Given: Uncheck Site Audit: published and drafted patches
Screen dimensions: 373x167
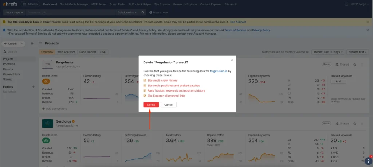Looking at the screenshot, I should click(145, 86).
